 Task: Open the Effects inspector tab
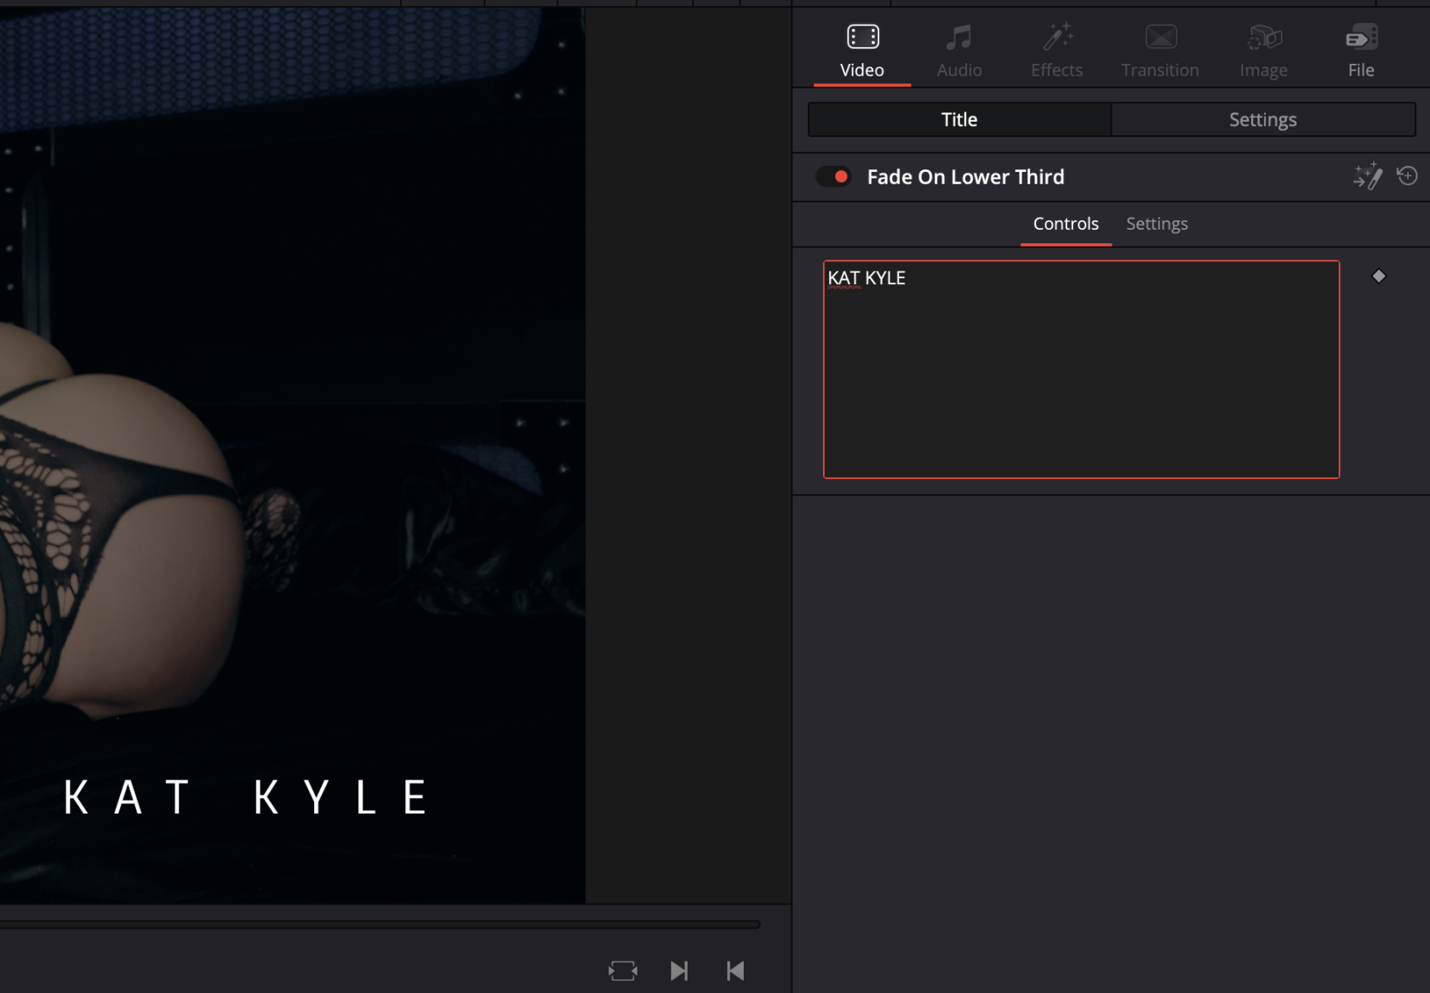[x=1056, y=51]
